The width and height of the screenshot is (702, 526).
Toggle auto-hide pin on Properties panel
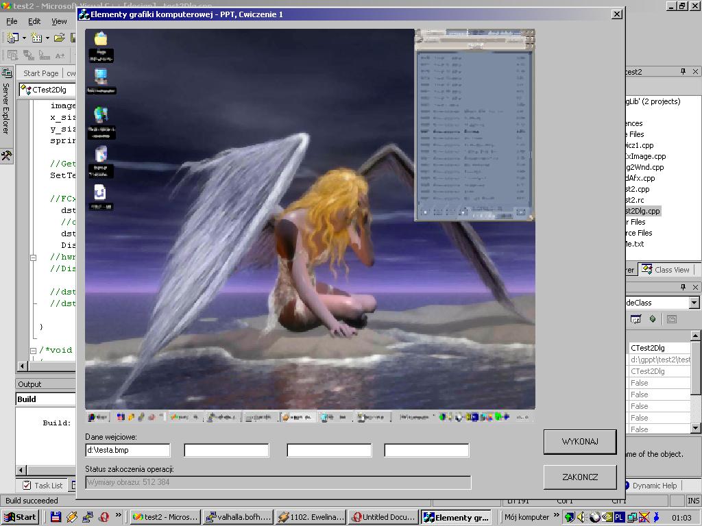pos(683,288)
